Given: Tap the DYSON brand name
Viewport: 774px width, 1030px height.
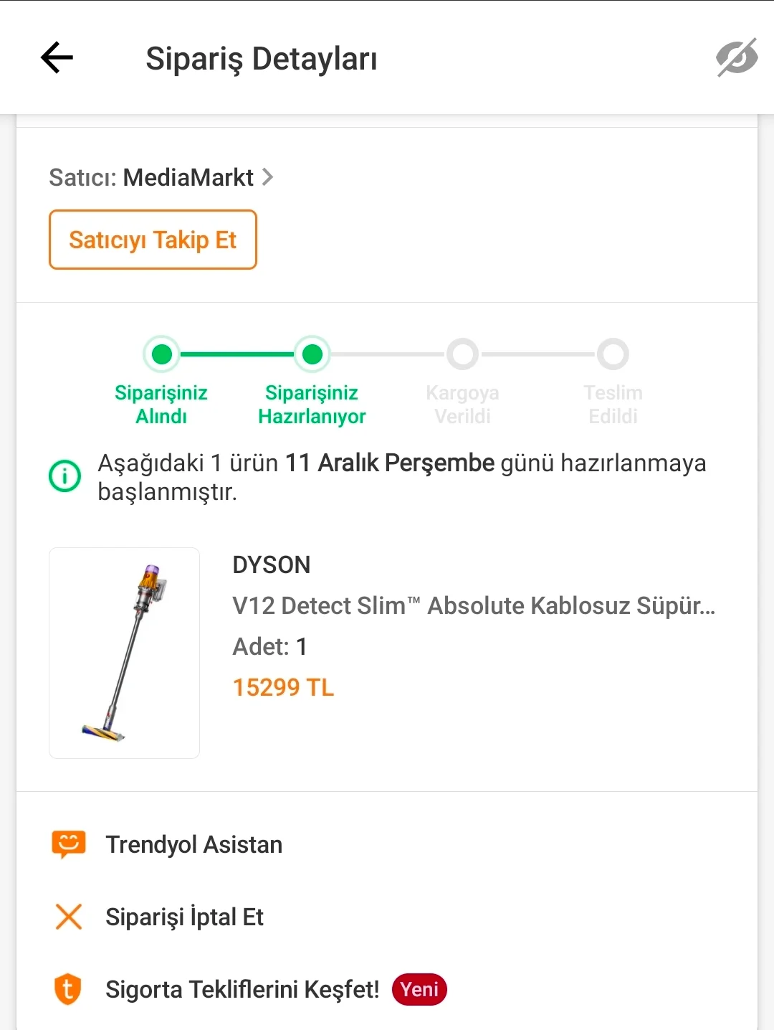Looking at the screenshot, I should pos(272,565).
